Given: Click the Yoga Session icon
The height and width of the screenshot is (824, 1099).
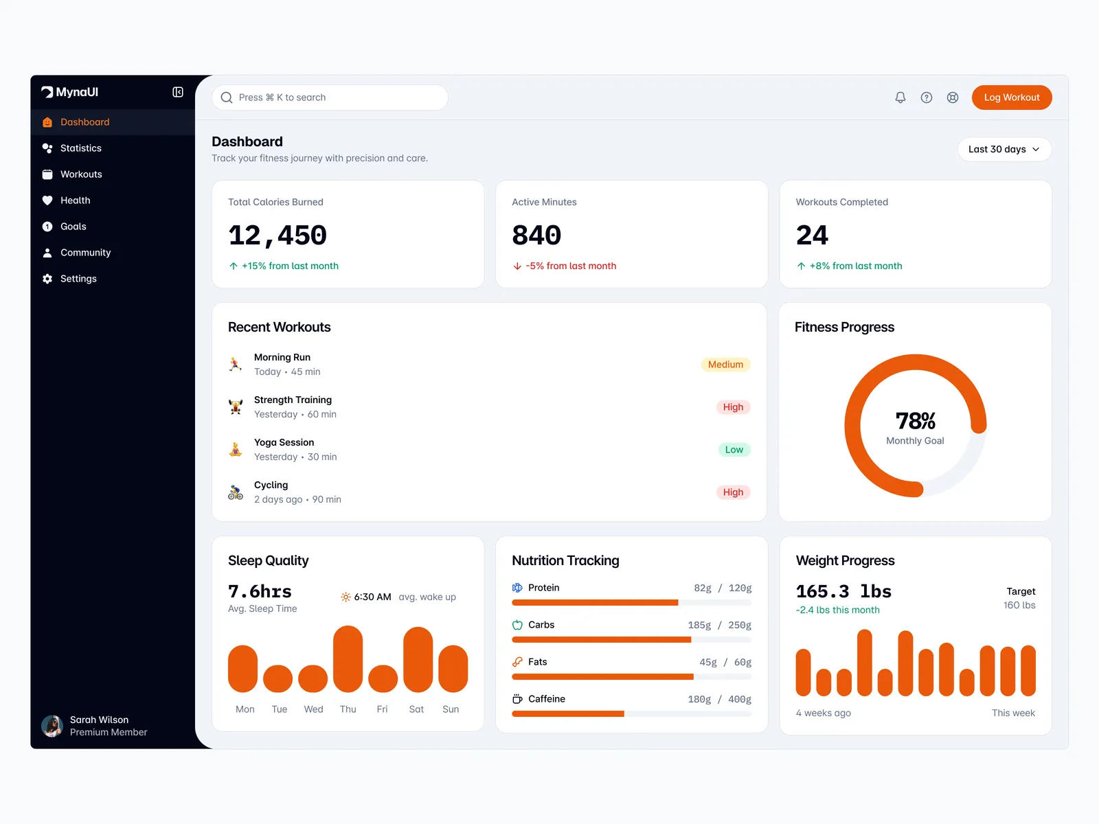Looking at the screenshot, I should 236,450.
